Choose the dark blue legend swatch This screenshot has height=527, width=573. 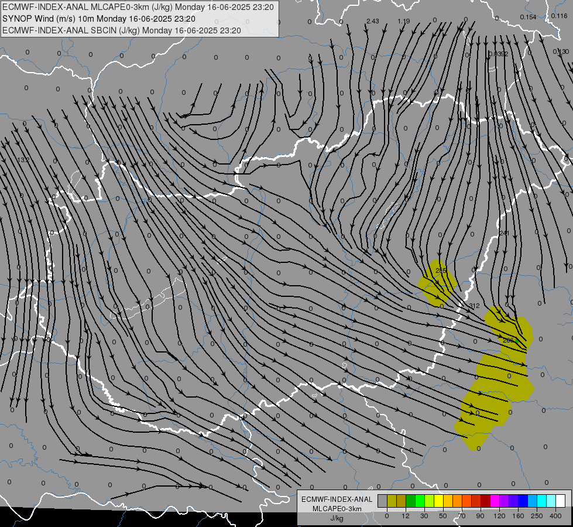point(523,501)
